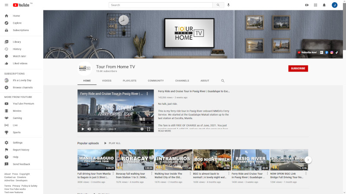The image size is (346, 194).
Task: Click the voice search microphone icon
Action: tap(228, 5)
